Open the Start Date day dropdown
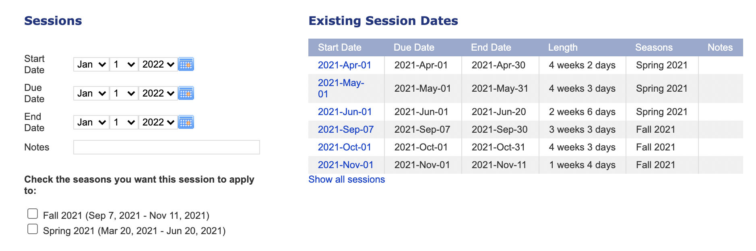756x251 pixels. click(x=124, y=64)
